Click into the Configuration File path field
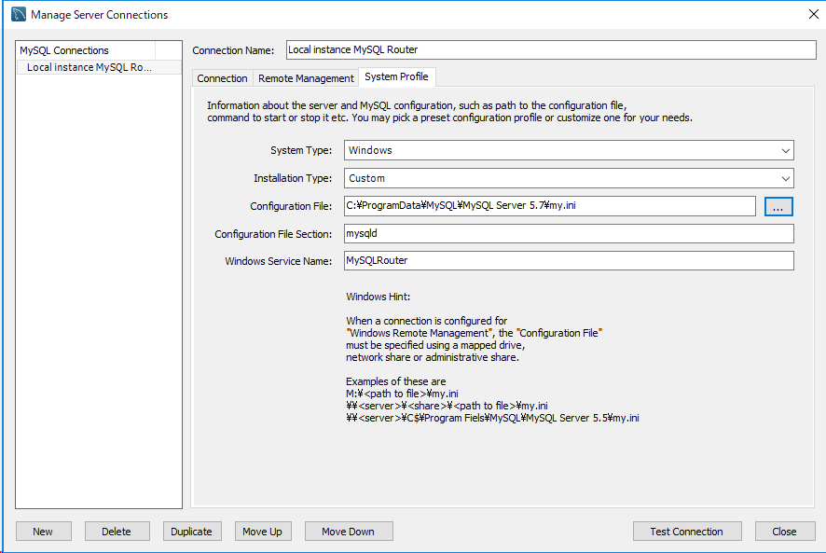 pyautogui.click(x=550, y=205)
